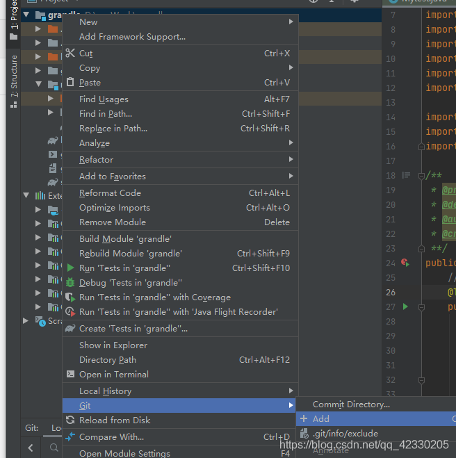Click the Scratches and Consoles icon

click(40, 321)
